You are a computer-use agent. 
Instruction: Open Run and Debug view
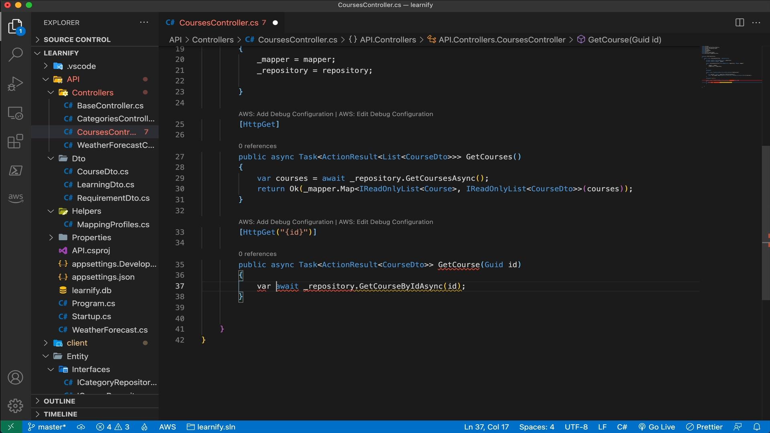tap(15, 84)
